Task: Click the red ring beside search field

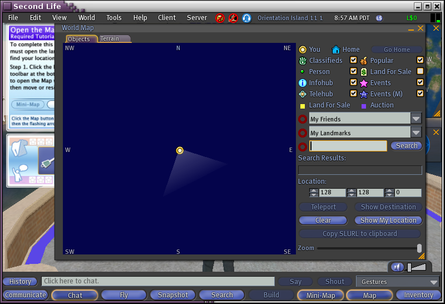Action: tap(303, 146)
